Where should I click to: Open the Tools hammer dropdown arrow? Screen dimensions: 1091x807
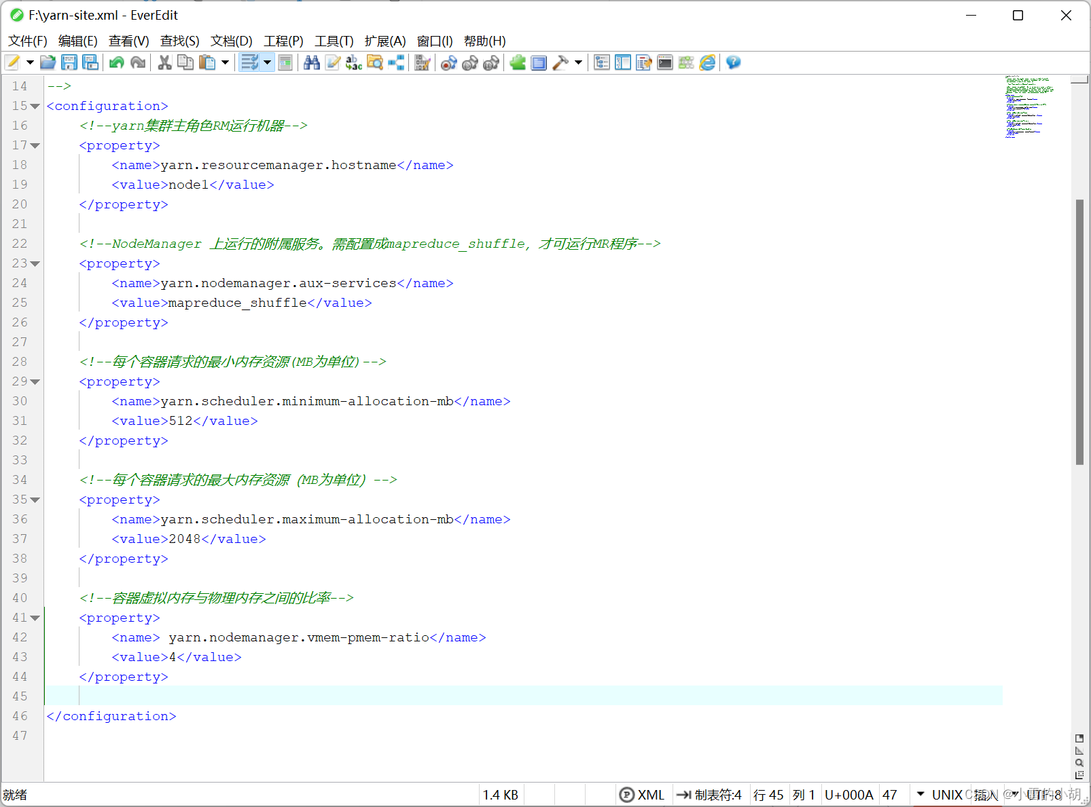578,62
